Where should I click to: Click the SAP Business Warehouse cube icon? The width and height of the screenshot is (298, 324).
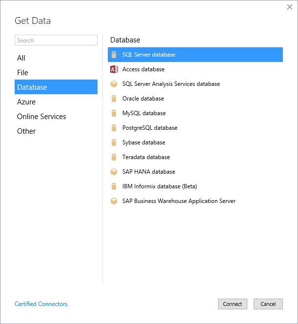tap(114, 201)
